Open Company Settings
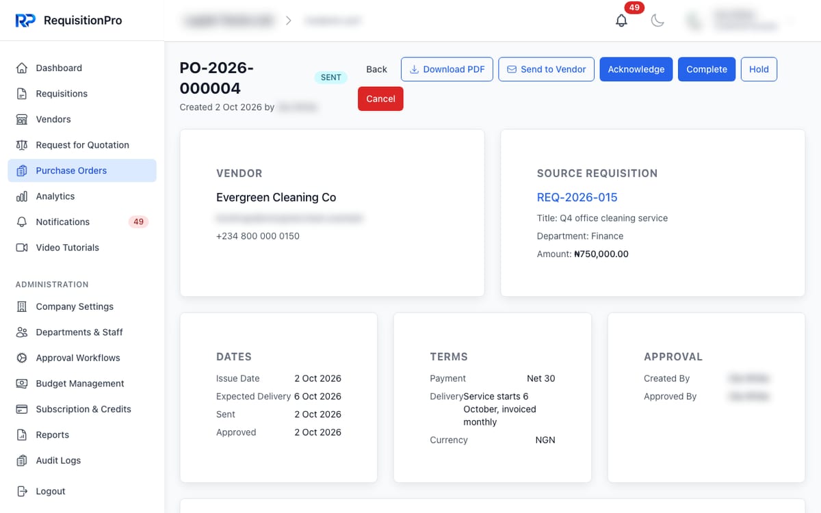This screenshot has height=513, width=821. click(82, 306)
